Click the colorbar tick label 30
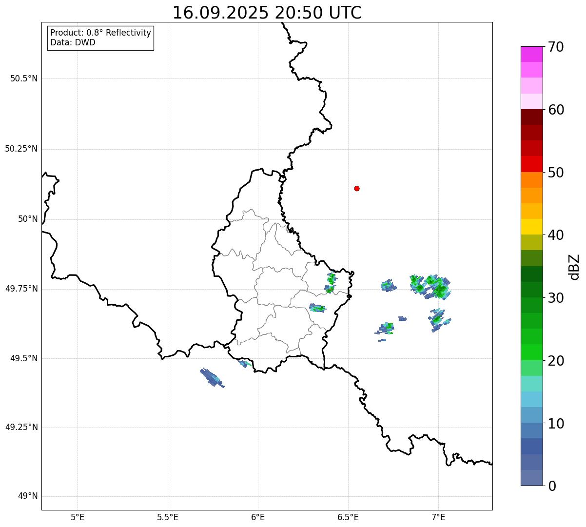This screenshot has width=586, height=527. [x=556, y=298]
